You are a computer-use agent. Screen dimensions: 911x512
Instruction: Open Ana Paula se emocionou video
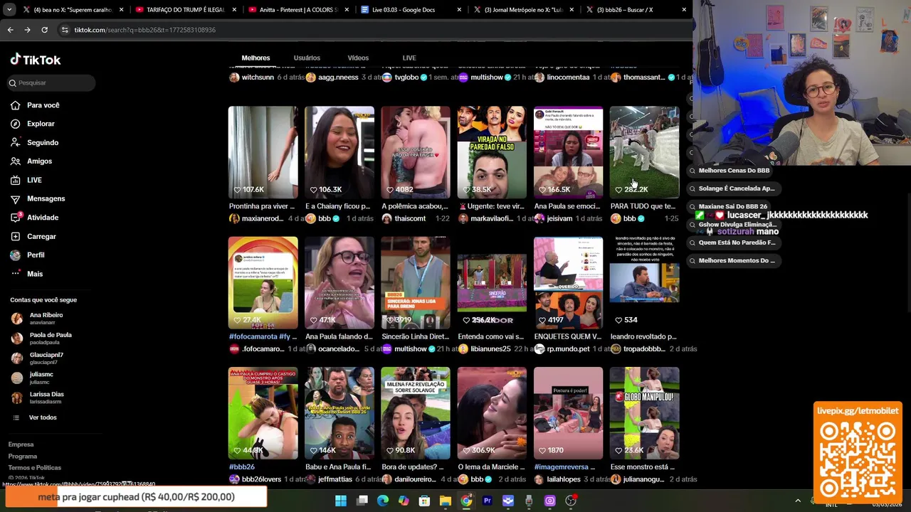click(568, 152)
